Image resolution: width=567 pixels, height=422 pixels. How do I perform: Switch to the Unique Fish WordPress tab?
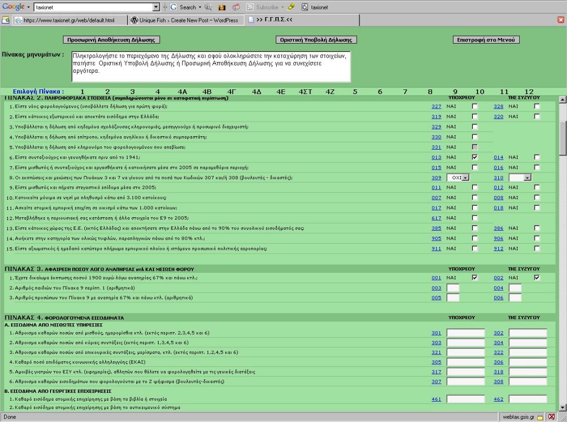point(184,20)
